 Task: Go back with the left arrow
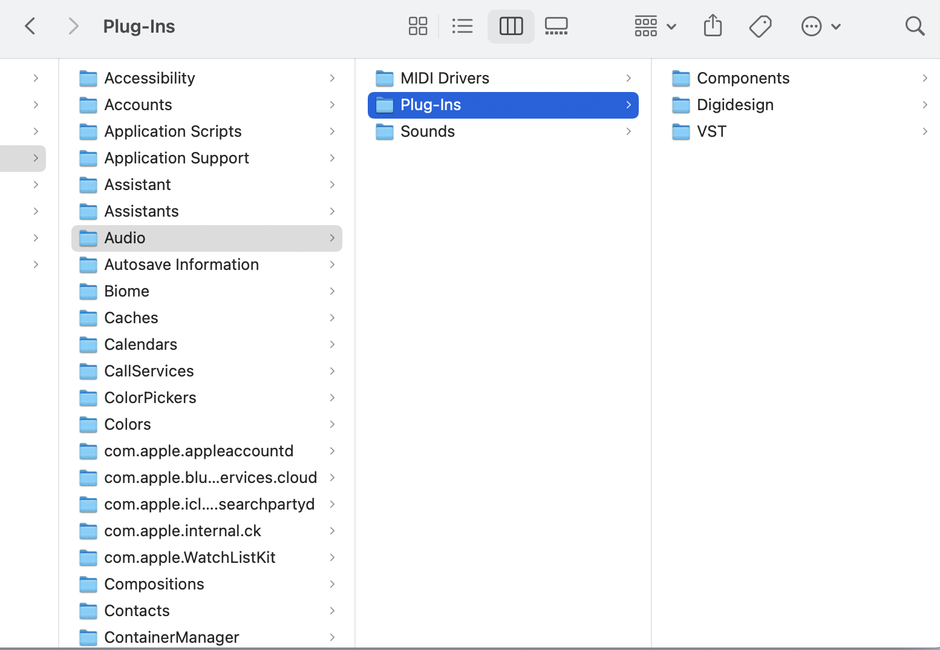point(30,26)
